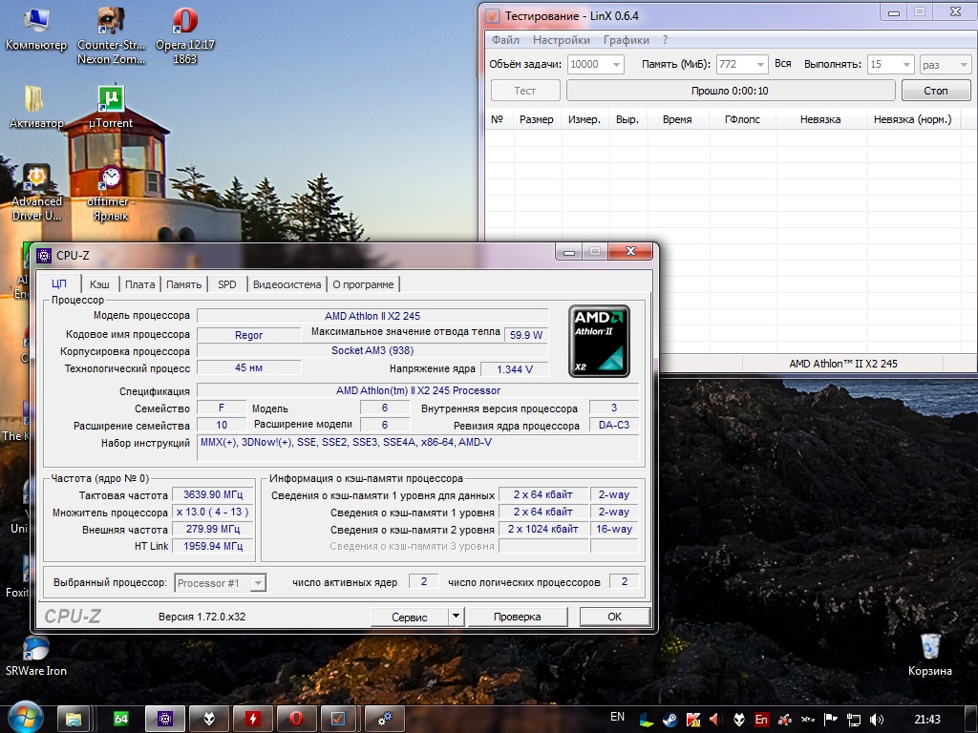
Task: Open the О программе tab
Action: coord(363,284)
